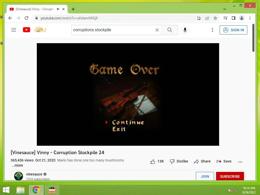
Task: Click the address bar URL
Action: [69, 18]
